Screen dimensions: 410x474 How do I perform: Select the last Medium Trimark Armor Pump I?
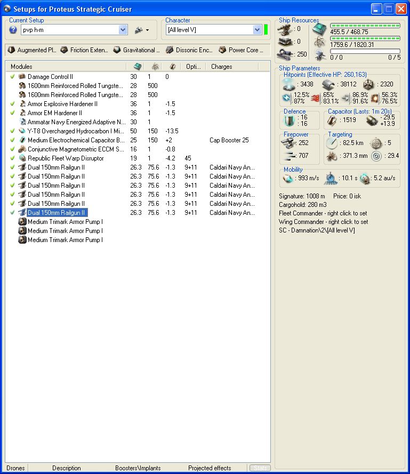click(65, 240)
